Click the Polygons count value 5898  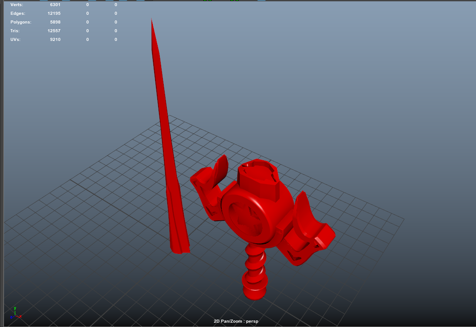click(x=55, y=22)
